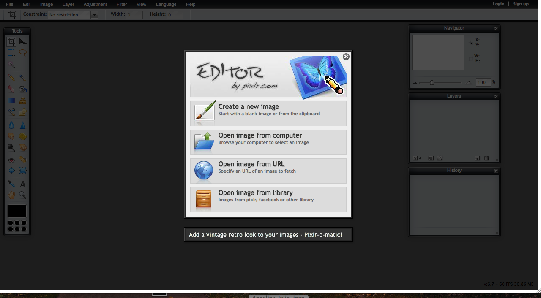Select the Blur droplet tool
This screenshot has width=541, height=298.
point(11,125)
